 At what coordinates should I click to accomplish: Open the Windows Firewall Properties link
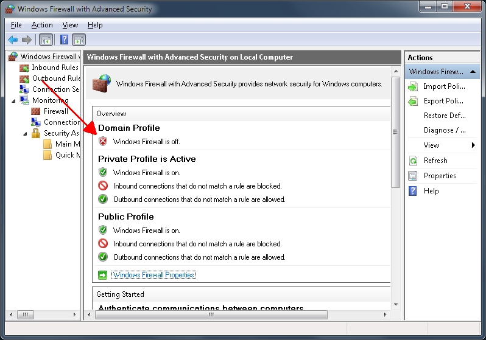pos(153,275)
